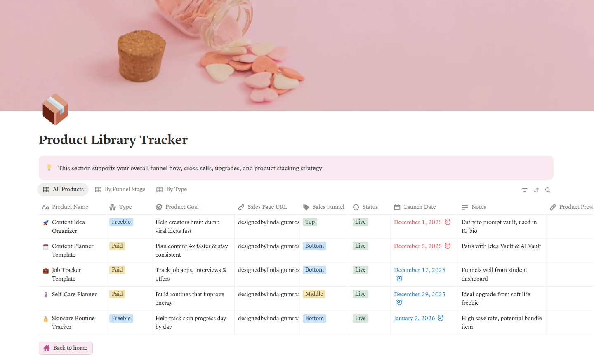594x363 pixels.
Task: Click the package box page icon
Action: pos(55,110)
